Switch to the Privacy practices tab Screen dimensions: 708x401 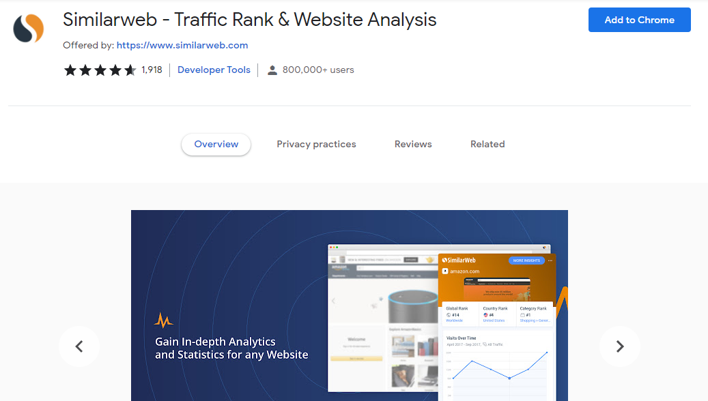(316, 144)
